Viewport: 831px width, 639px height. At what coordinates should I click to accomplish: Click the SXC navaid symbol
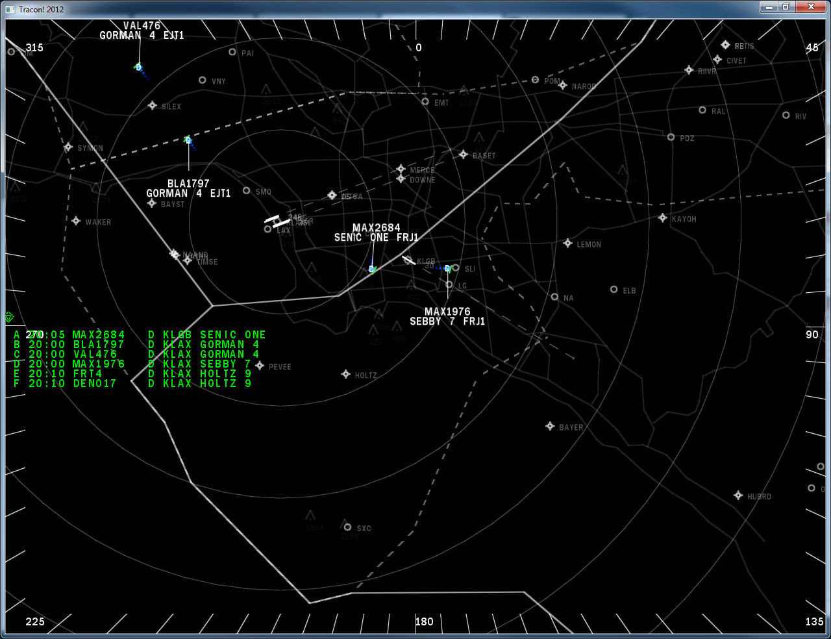(x=348, y=527)
